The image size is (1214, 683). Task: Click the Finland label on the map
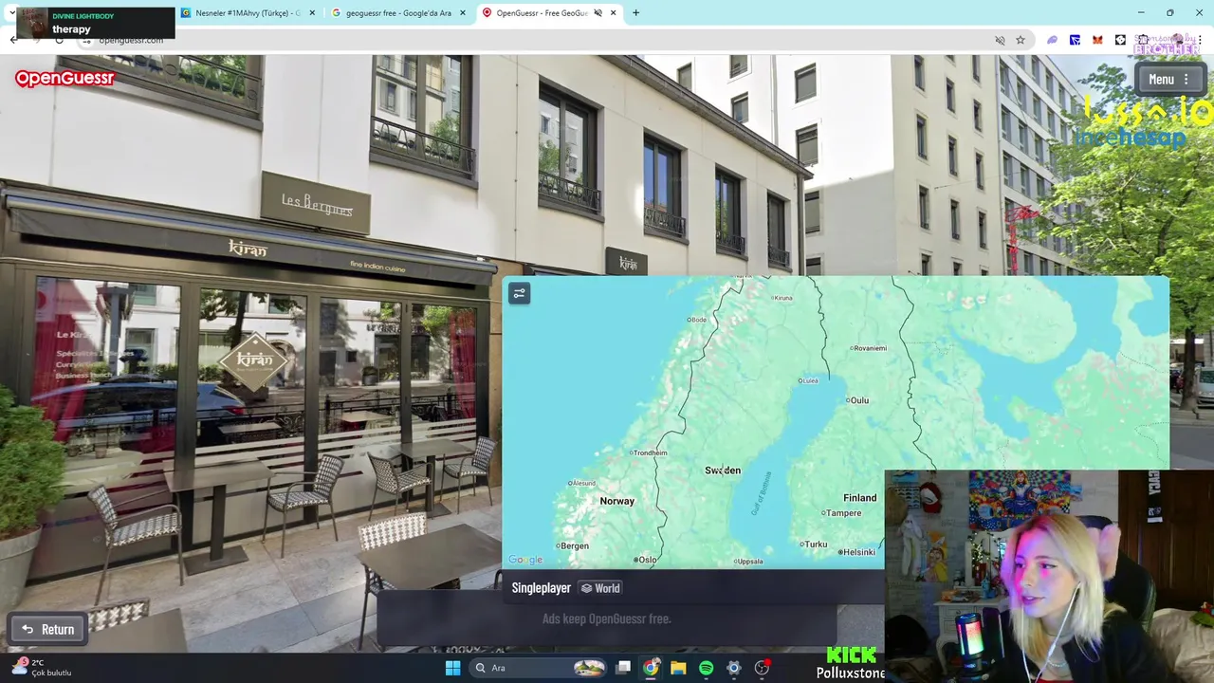[859, 498]
